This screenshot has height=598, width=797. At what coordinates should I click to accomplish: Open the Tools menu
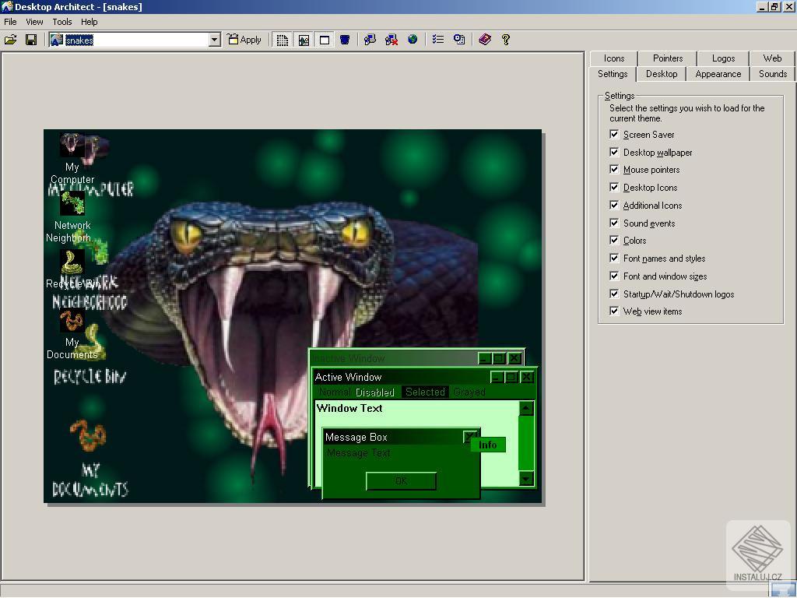click(61, 22)
